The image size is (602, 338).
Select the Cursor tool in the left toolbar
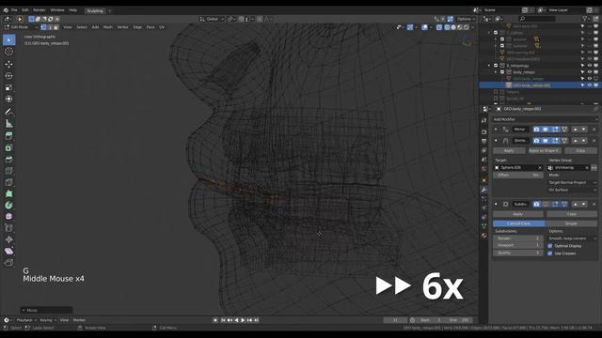(8, 52)
